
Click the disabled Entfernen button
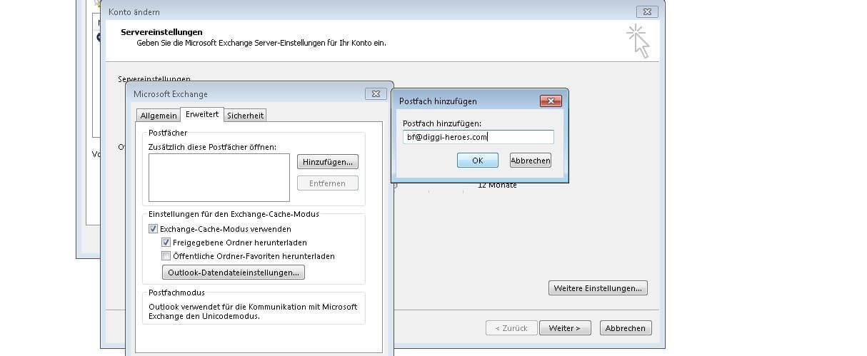point(328,183)
